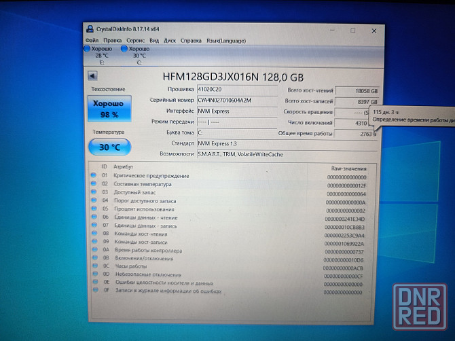The image size is (455, 341).
Task: Click the Буква тома field C:
Action: [x=237, y=132]
